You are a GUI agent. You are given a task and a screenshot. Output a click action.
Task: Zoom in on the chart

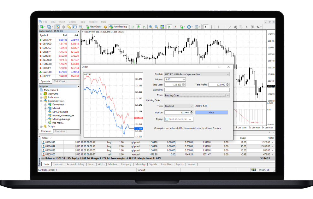coord(151,27)
